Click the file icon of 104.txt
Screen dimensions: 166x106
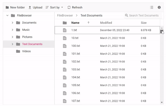tap(65, 77)
